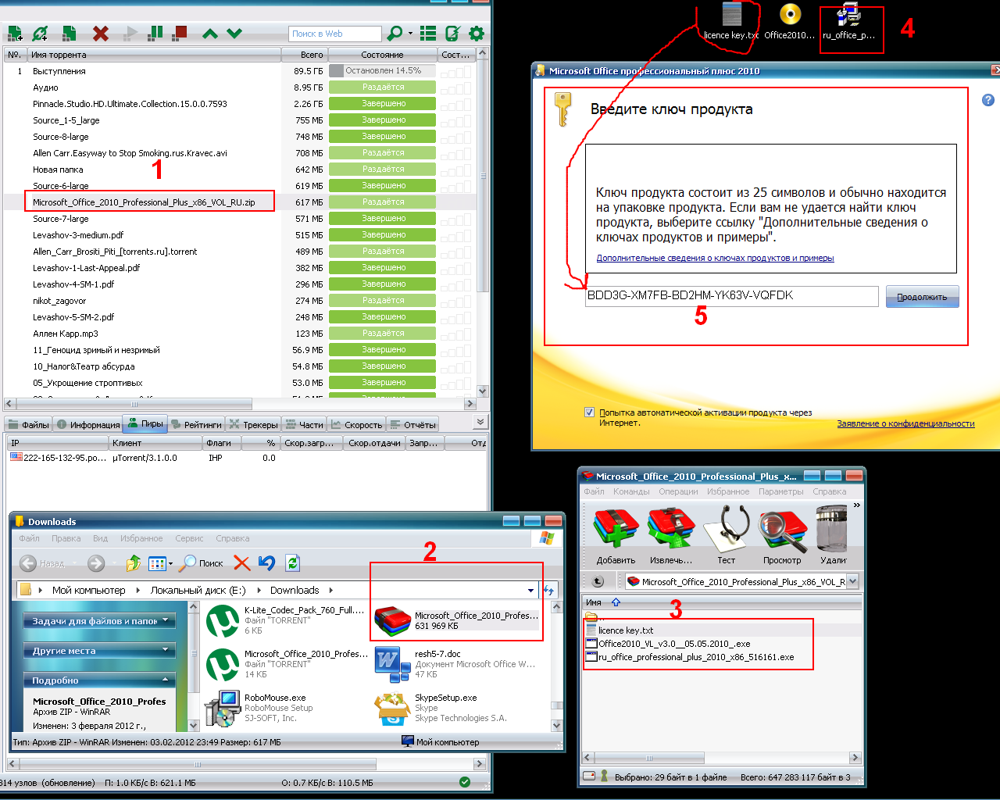Click the Office product key input field
This screenshot has height=800, width=1000.
[731, 296]
